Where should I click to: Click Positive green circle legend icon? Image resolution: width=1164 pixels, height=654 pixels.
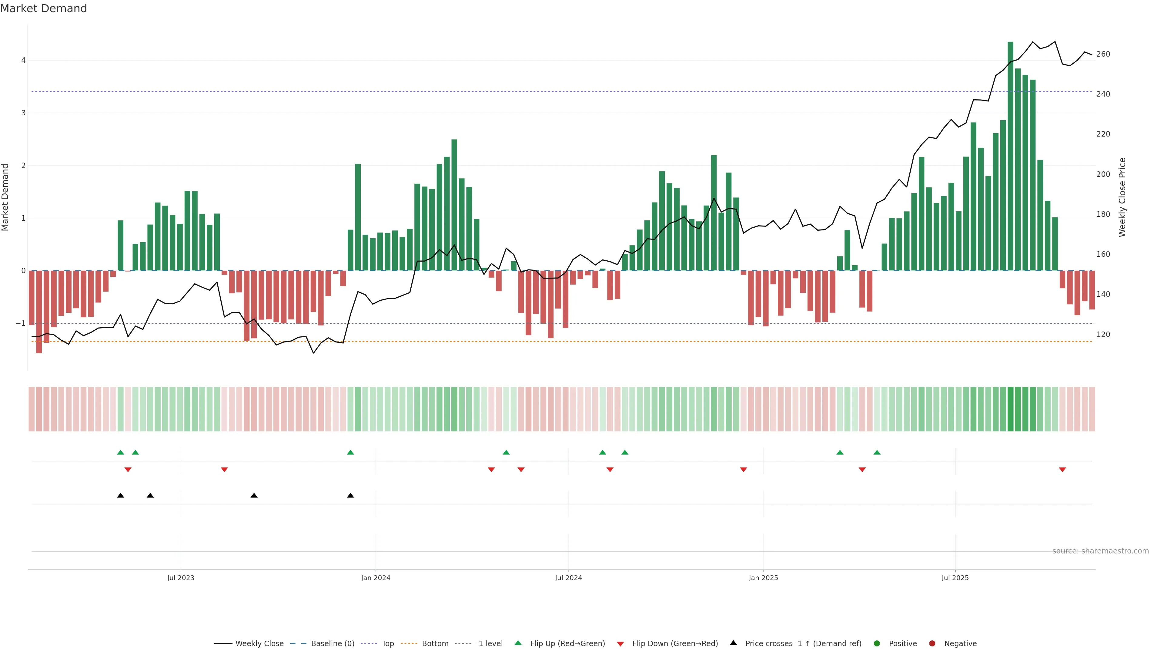click(877, 644)
